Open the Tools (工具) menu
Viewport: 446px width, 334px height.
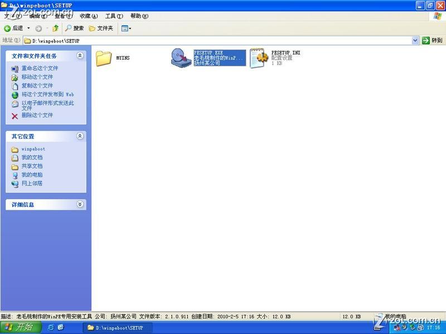tap(114, 16)
